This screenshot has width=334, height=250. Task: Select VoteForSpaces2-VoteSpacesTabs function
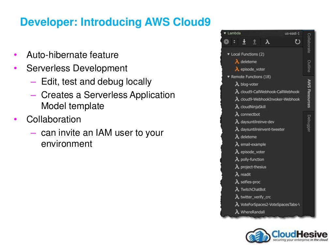[x=270, y=205]
